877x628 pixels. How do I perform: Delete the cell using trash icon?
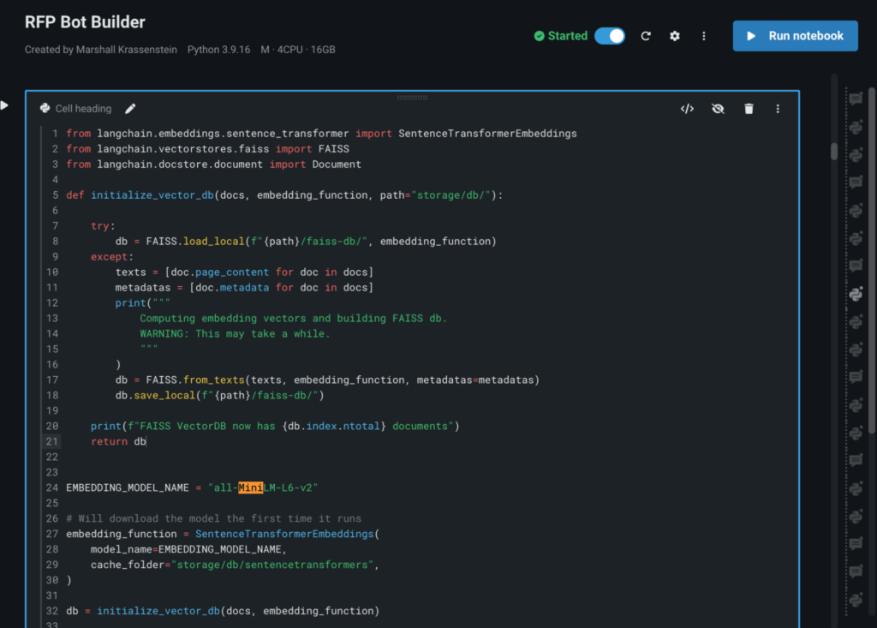(x=749, y=109)
